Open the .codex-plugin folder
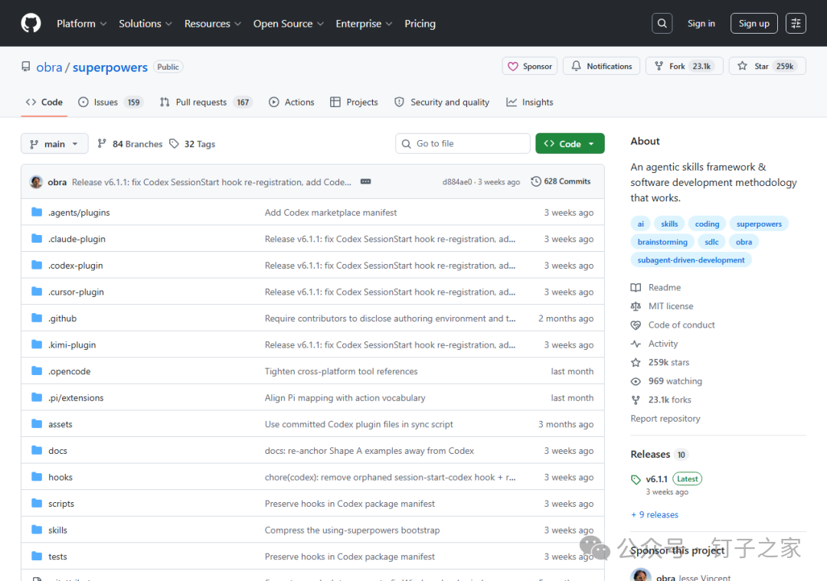The width and height of the screenshot is (827, 581). point(75,266)
